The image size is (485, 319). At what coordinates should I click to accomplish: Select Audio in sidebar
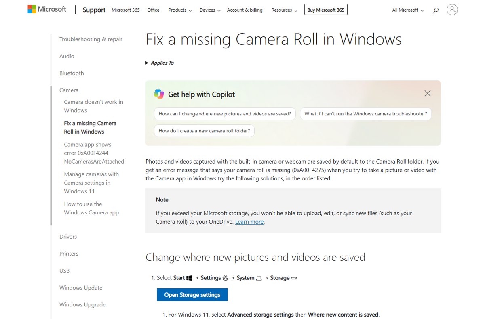[x=67, y=56]
